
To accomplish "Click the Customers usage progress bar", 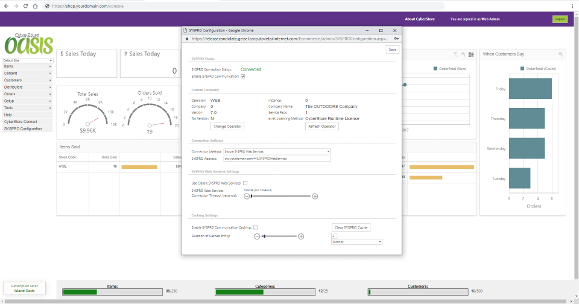I will tap(417, 292).
